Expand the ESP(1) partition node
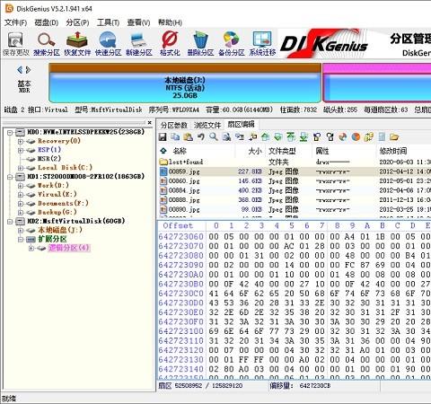 [21, 150]
